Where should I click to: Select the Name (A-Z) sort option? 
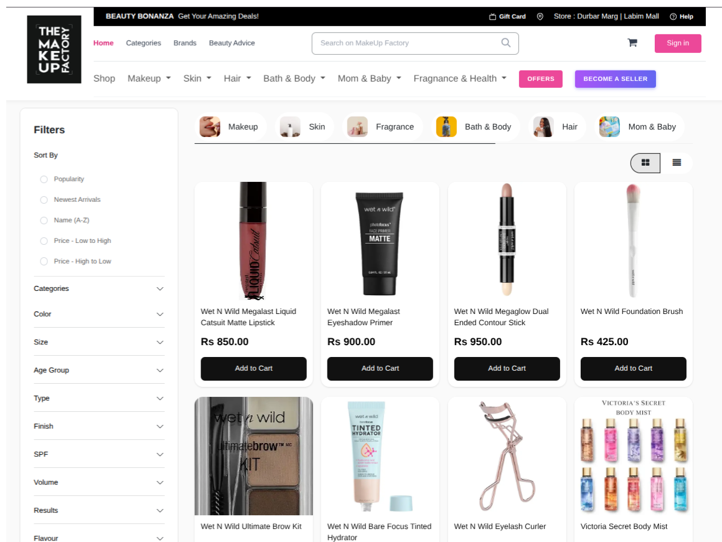click(x=44, y=221)
